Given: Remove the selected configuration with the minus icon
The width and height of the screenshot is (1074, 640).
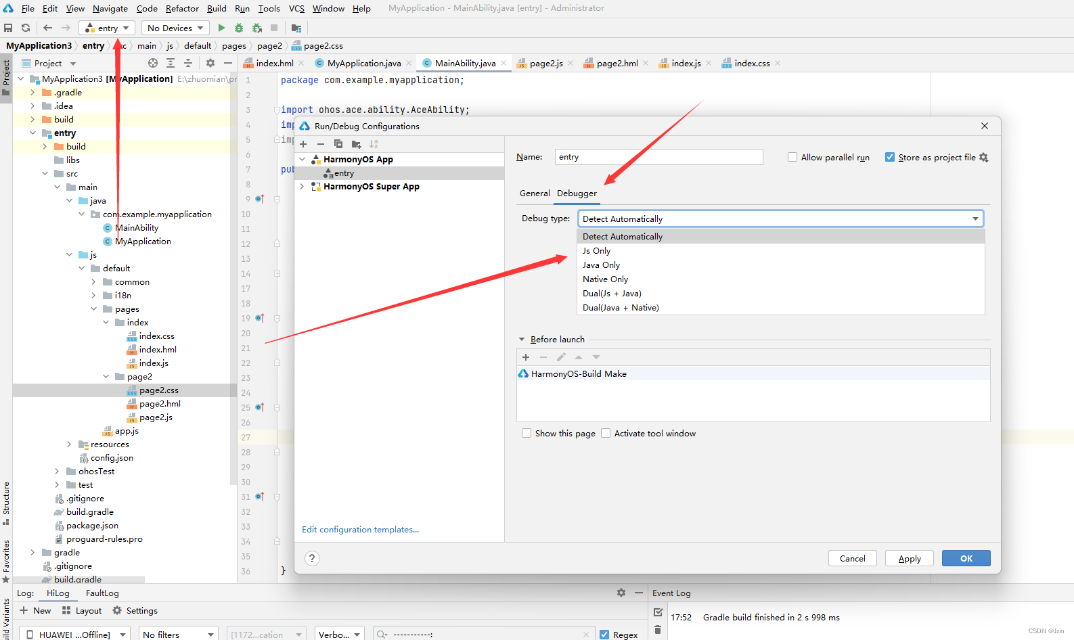Looking at the screenshot, I should pos(321,144).
